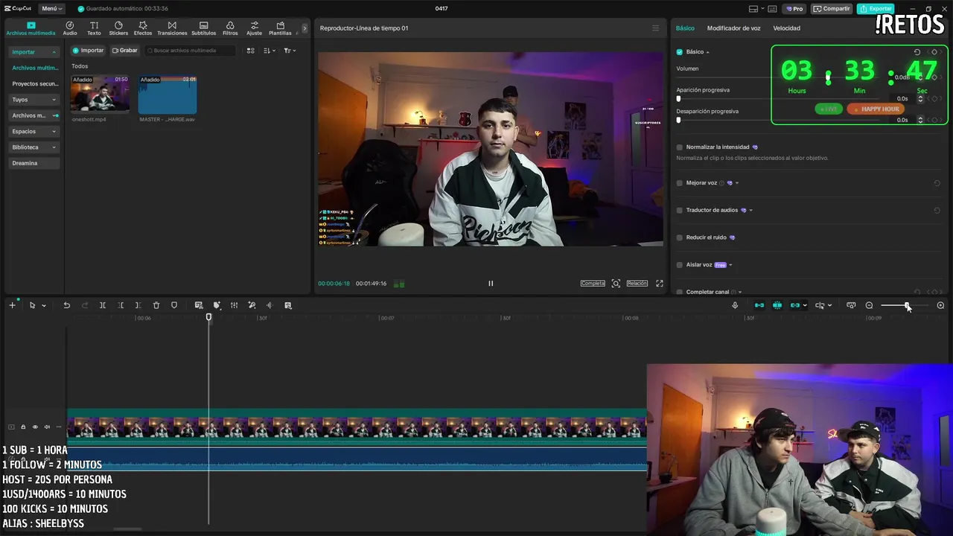953x536 pixels.
Task: Expand the Biblioteca section
Action: click(54, 147)
